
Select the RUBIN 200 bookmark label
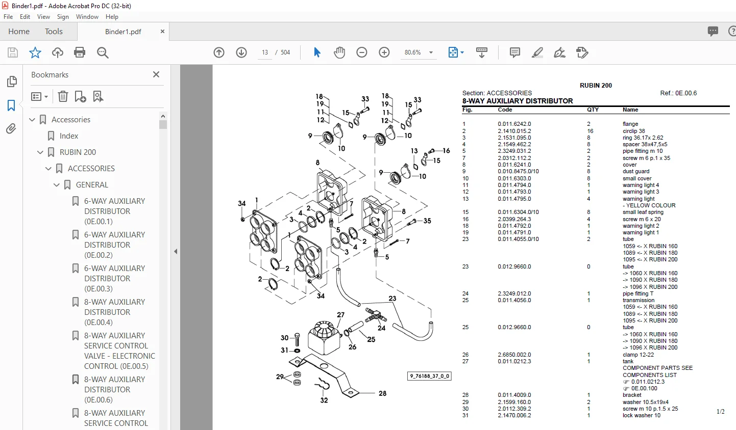click(78, 152)
